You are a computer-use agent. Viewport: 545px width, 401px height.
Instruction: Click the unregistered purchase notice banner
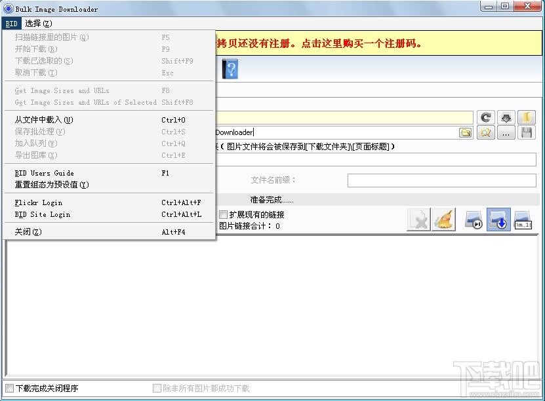coord(378,43)
